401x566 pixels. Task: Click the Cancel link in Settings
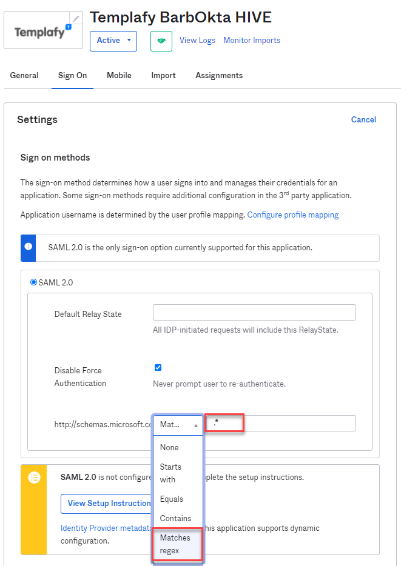point(363,119)
